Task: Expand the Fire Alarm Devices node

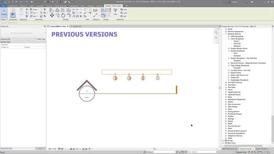Action: point(226,83)
